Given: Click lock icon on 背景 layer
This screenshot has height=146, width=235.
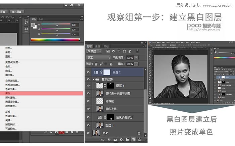Looking at the screenshot, I should (x=139, y=133).
